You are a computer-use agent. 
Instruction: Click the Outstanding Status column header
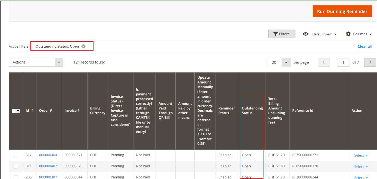coord(252,111)
